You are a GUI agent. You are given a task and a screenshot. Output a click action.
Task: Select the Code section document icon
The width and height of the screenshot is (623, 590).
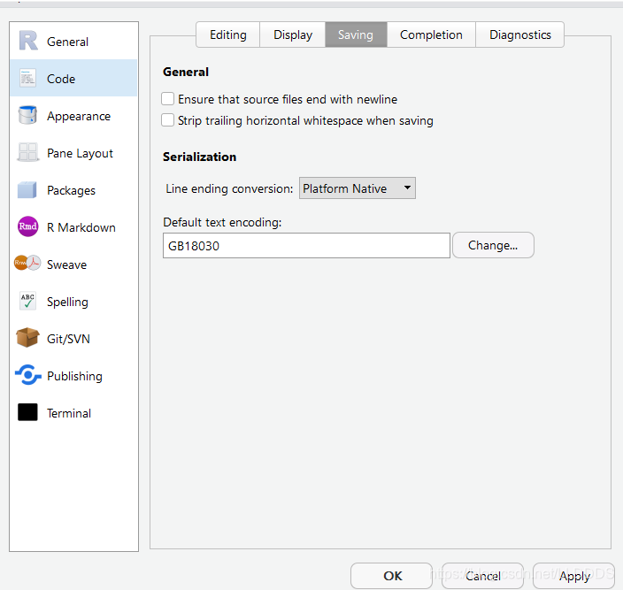click(27, 78)
